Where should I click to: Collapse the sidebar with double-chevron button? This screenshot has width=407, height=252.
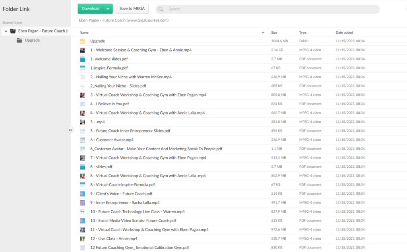click(70, 130)
